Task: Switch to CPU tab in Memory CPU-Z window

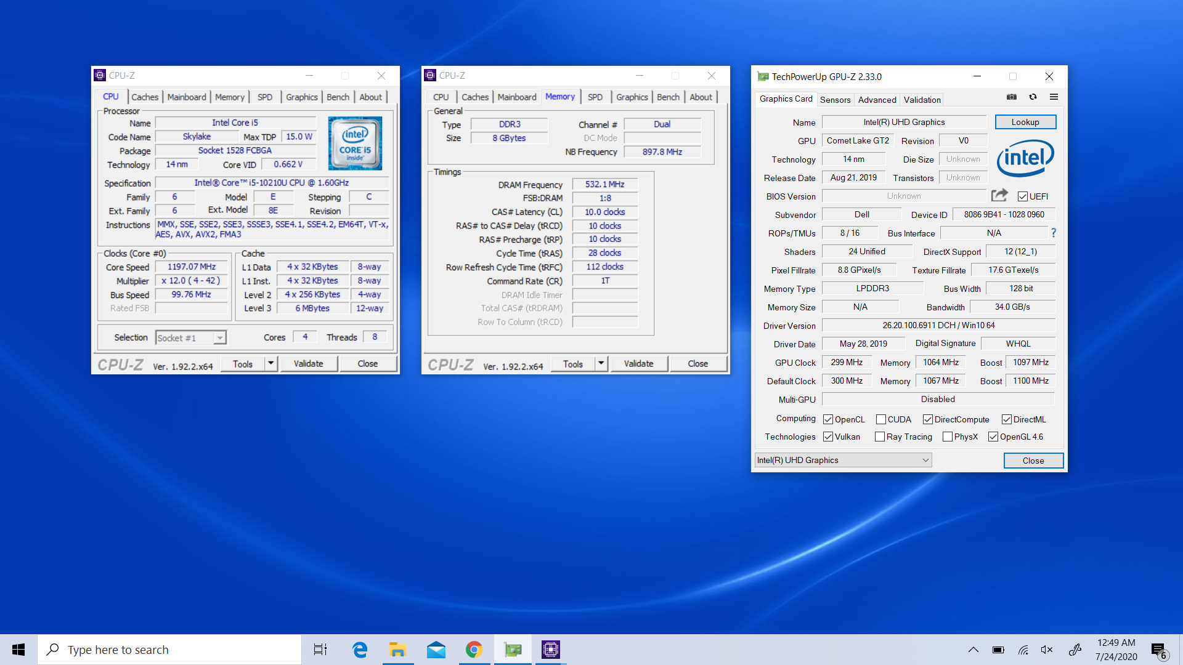Action: pyautogui.click(x=441, y=97)
